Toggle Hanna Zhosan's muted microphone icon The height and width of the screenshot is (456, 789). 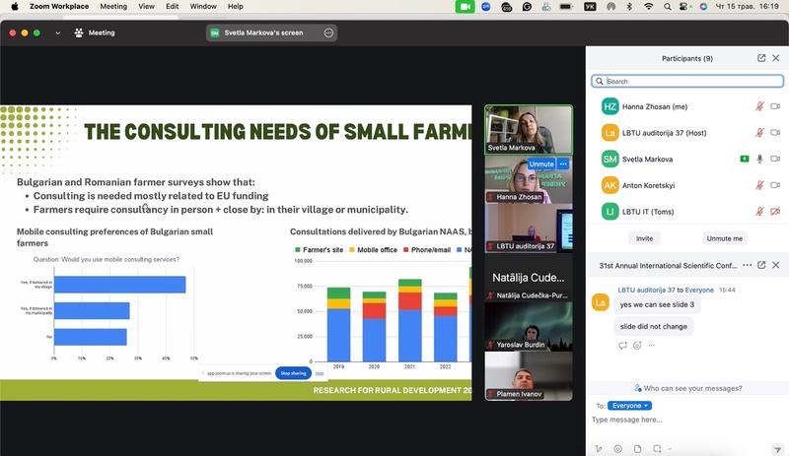point(759,106)
